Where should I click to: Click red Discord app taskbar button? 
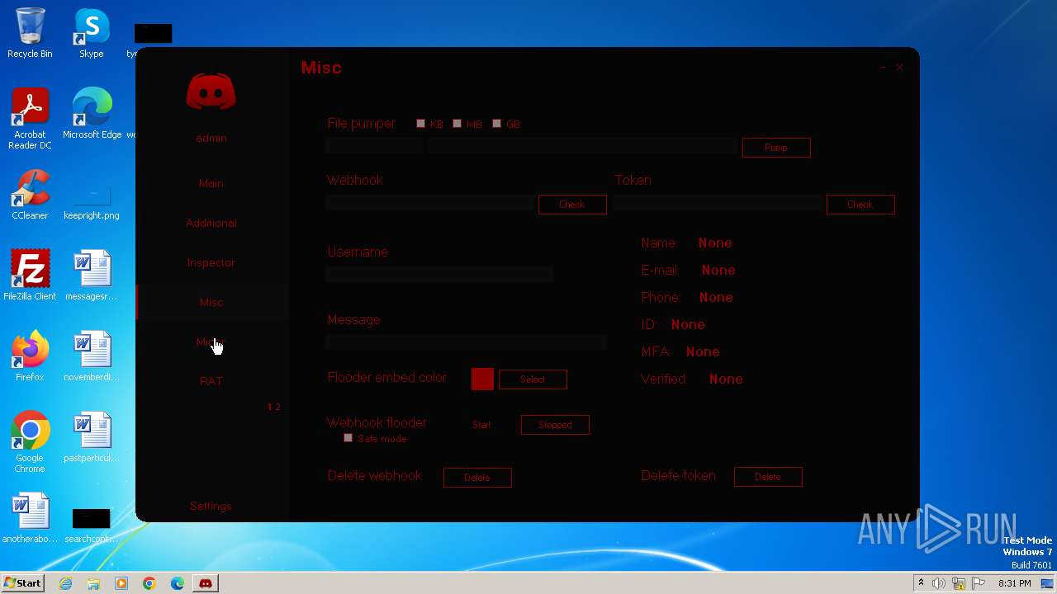[x=206, y=583]
